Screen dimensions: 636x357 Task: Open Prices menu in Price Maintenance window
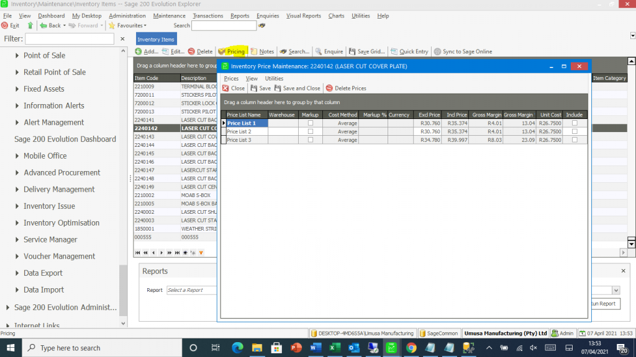231,79
